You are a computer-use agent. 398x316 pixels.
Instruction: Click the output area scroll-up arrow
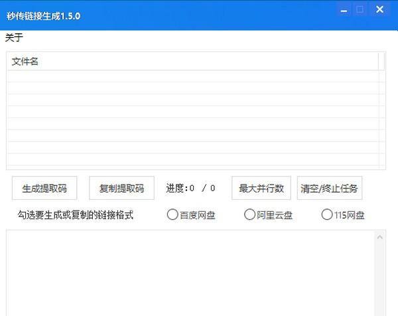click(x=379, y=237)
